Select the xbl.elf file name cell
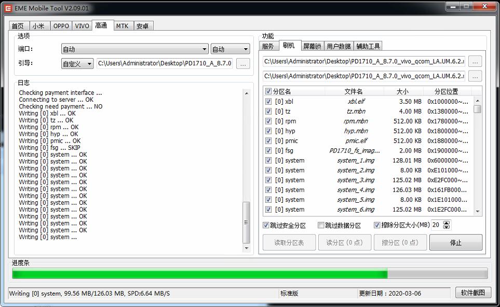The width and height of the screenshot is (500, 307). [x=356, y=102]
